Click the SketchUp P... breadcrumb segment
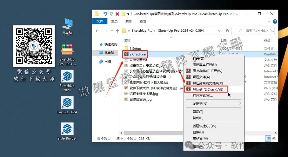Screen dimensions: 288x157 (x=142, y=31)
